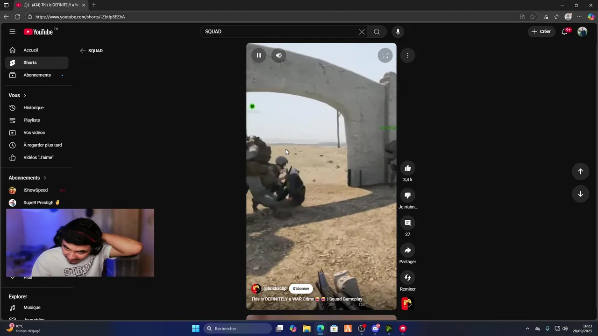Image resolution: width=598 pixels, height=336 pixels.
Task: Open the Créer button
Action: coord(541,32)
